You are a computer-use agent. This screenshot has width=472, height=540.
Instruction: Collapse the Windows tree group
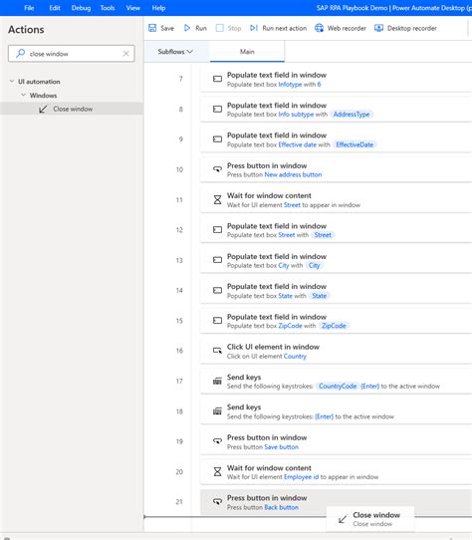coord(24,95)
